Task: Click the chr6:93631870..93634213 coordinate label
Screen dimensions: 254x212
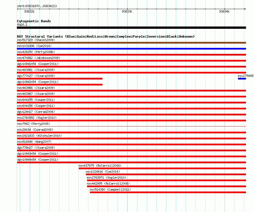Action: (x=37, y=6)
